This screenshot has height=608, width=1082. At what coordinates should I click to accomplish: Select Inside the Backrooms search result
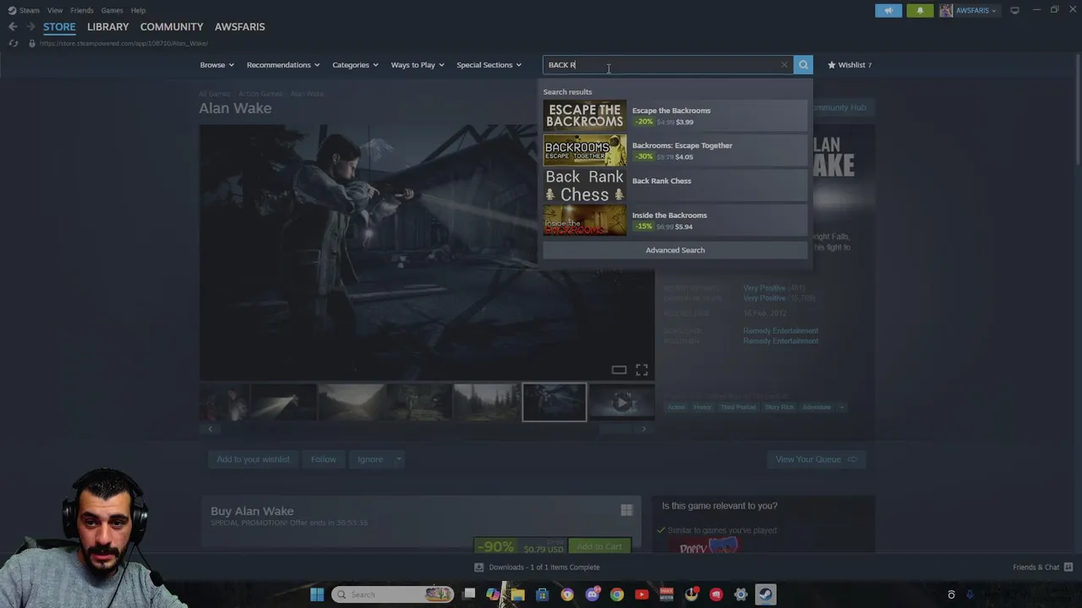coord(675,220)
